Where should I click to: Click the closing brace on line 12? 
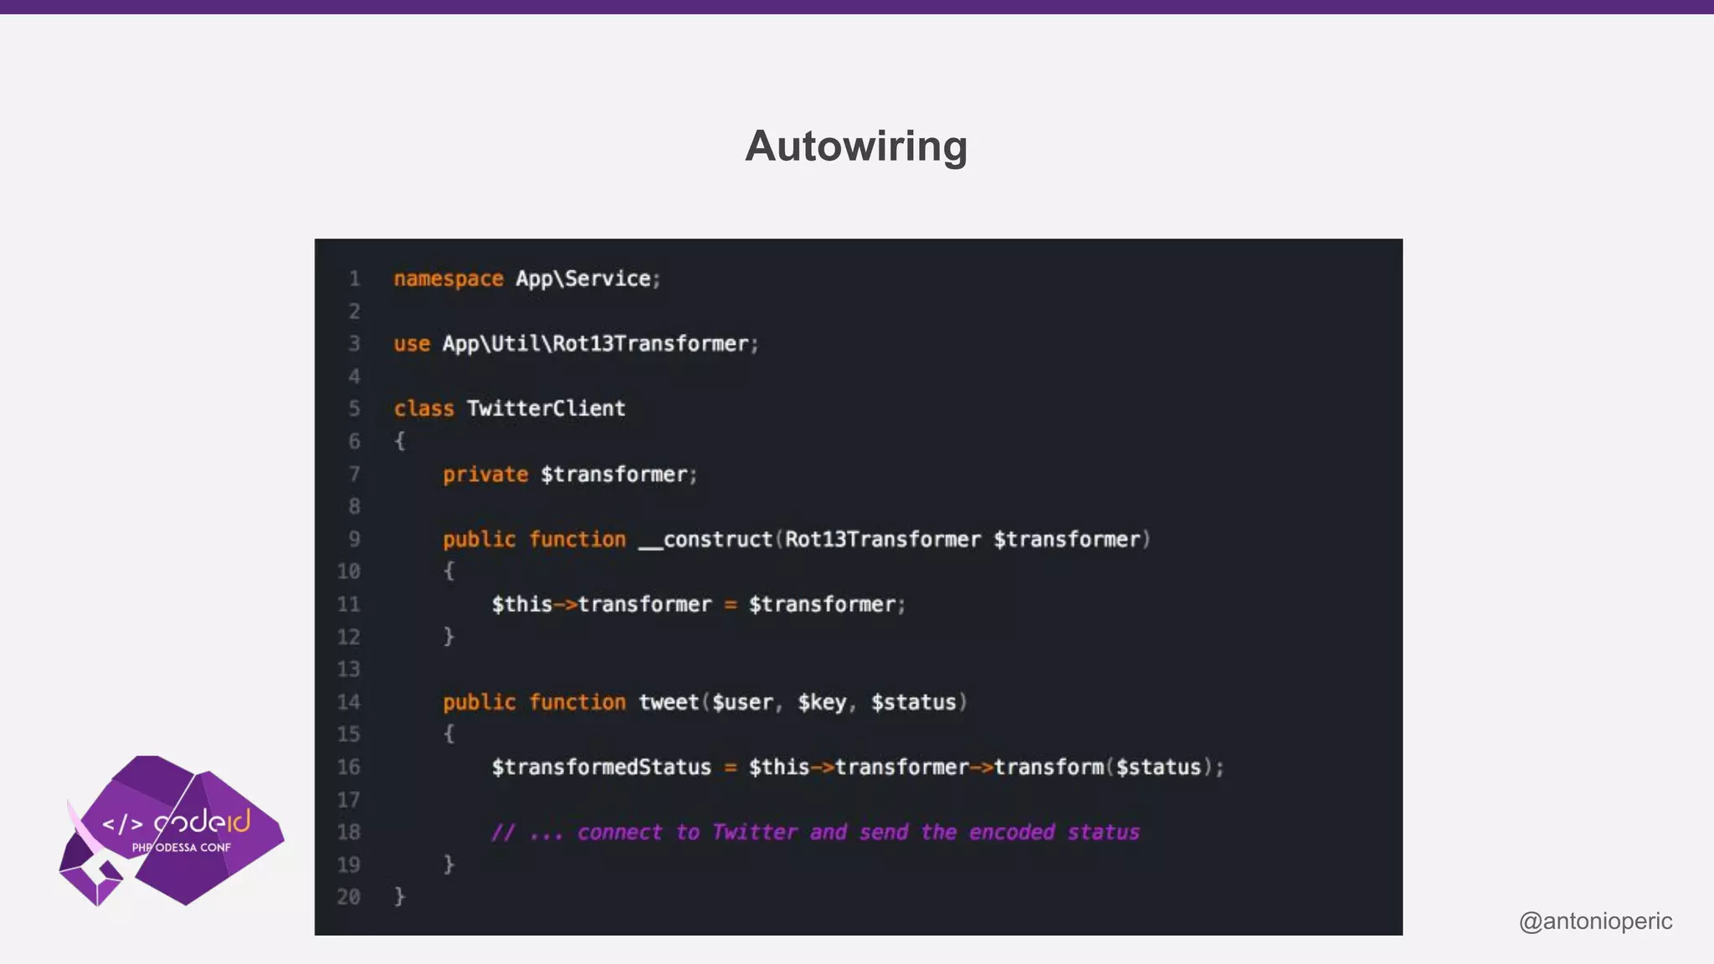pyautogui.click(x=449, y=637)
